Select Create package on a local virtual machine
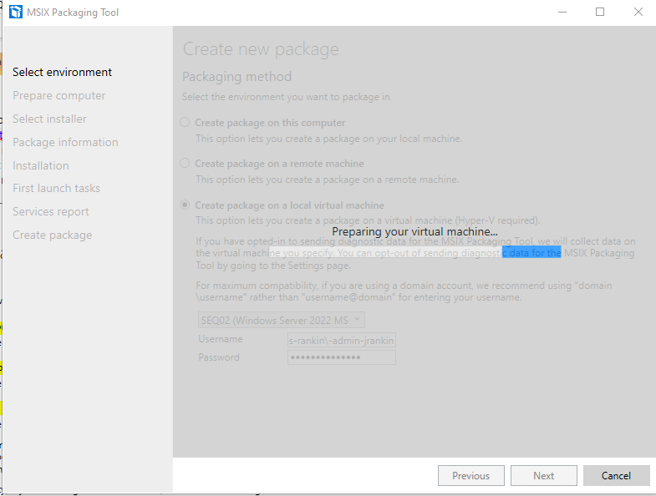The height and width of the screenshot is (496, 656). tap(186, 205)
